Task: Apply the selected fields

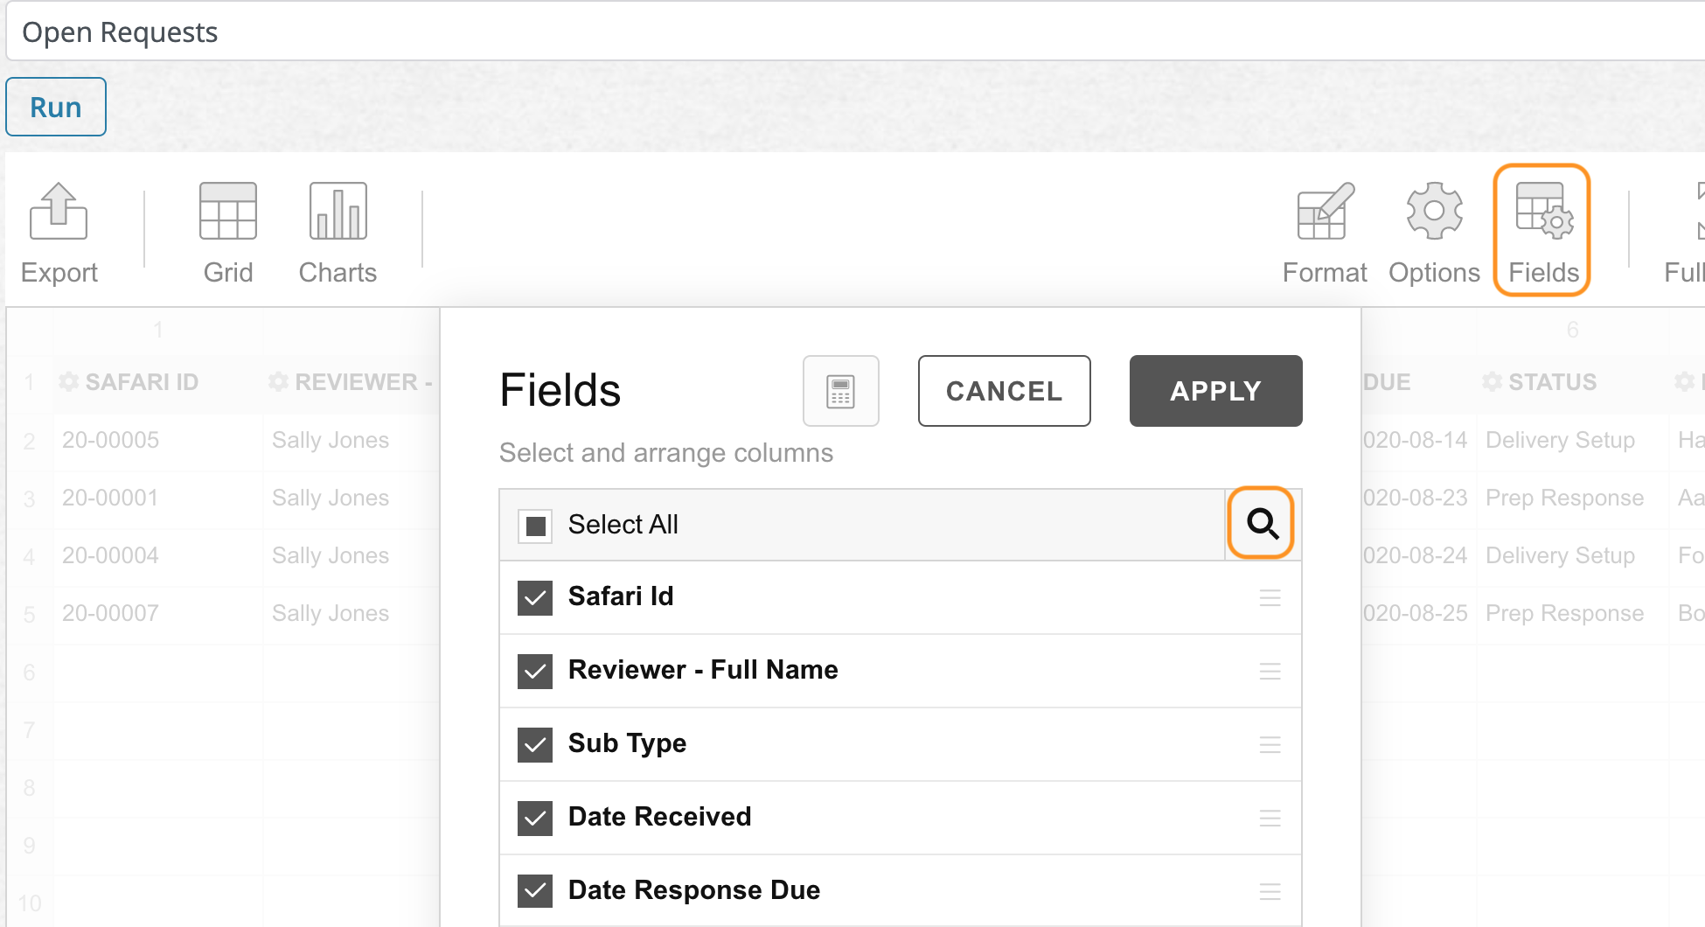Action: [1215, 391]
